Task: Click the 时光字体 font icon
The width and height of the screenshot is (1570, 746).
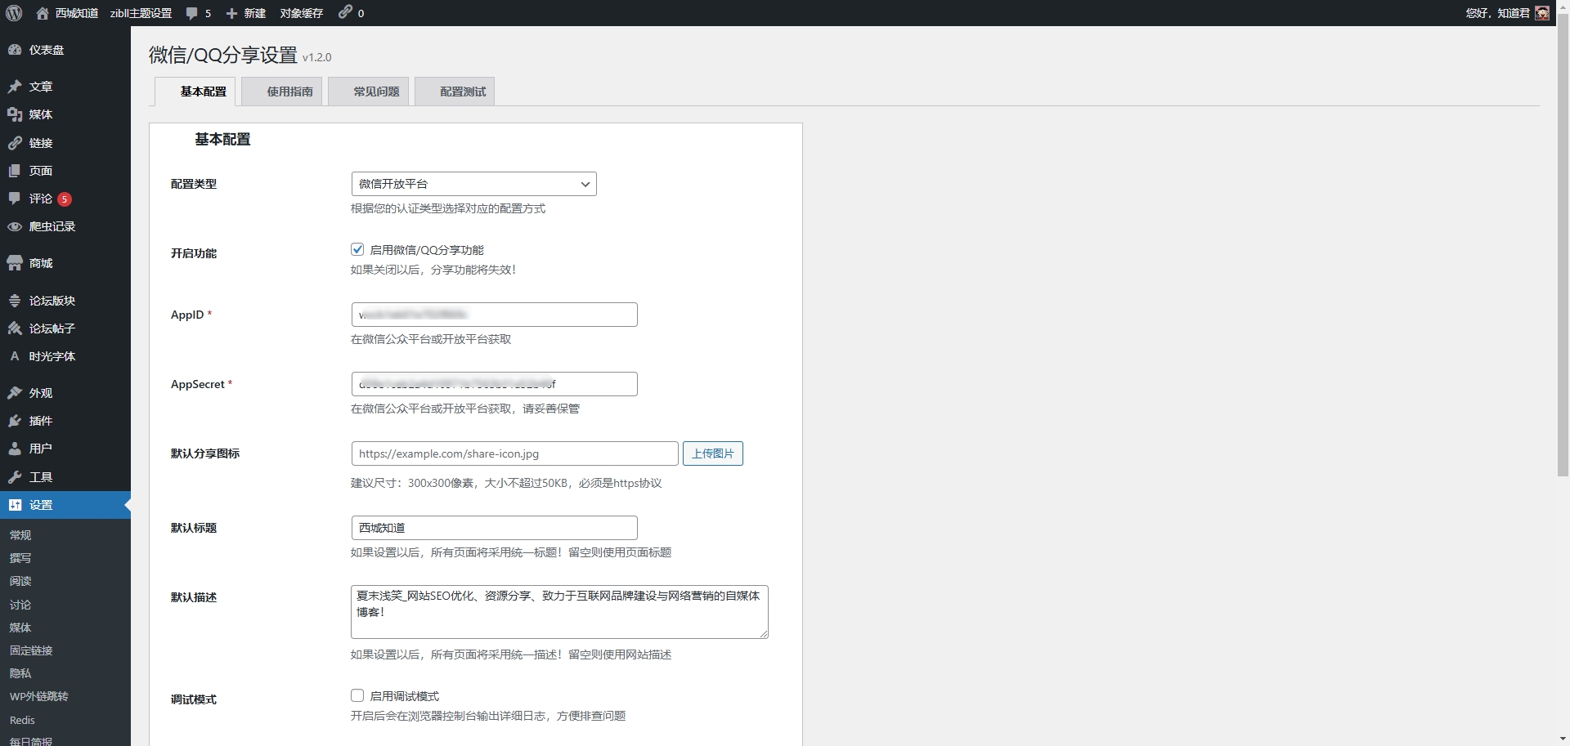Action: point(16,356)
